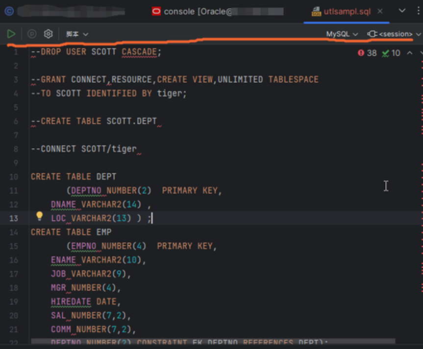423x349 pixels.
Task: Click the horizontal scrollbar at editor bottom
Action: (x=213, y=341)
